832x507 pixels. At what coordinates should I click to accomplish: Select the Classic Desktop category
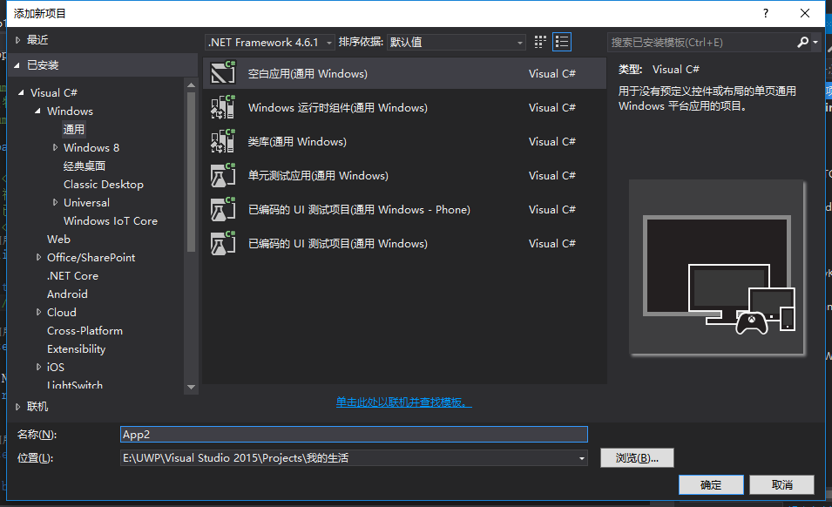click(x=104, y=184)
